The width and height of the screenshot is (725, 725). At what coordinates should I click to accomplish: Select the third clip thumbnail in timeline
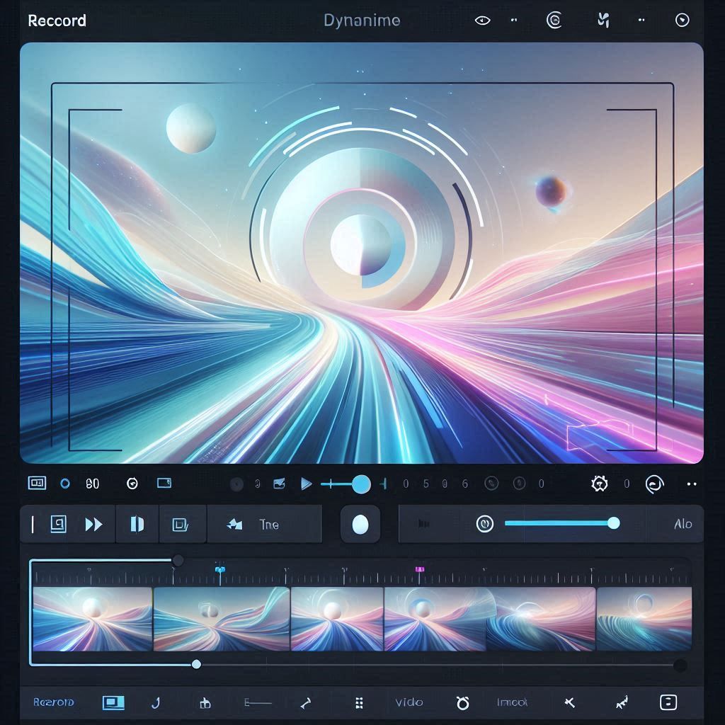point(337,619)
